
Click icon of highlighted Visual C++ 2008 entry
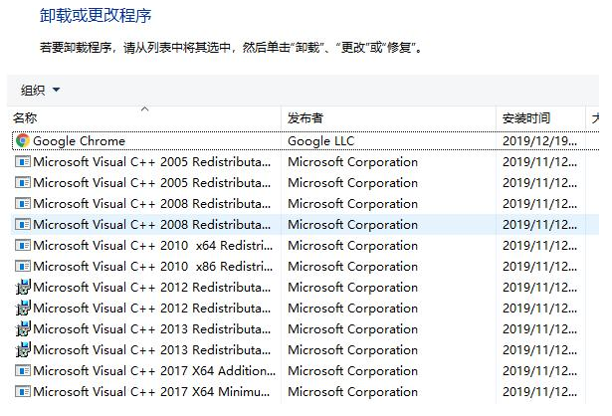coord(23,225)
